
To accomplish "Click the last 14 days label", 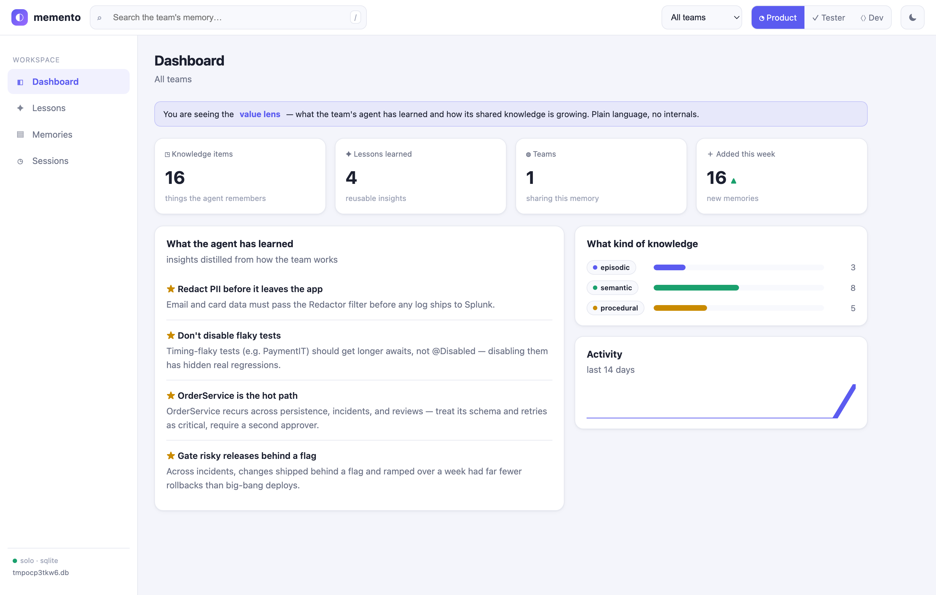I will pos(610,370).
